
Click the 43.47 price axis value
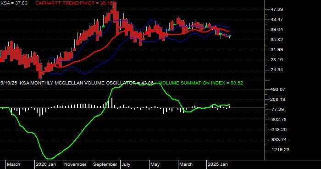(277, 20)
